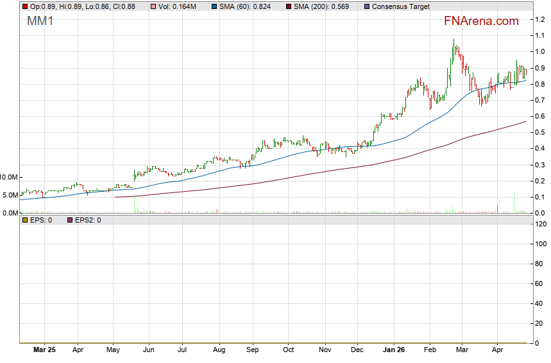Click the 120 value on EPS axis
Image resolution: width=551 pixels, height=363 pixels.
click(x=540, y=224)
